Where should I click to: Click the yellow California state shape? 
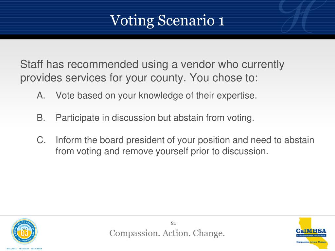[x=312, y=233]
